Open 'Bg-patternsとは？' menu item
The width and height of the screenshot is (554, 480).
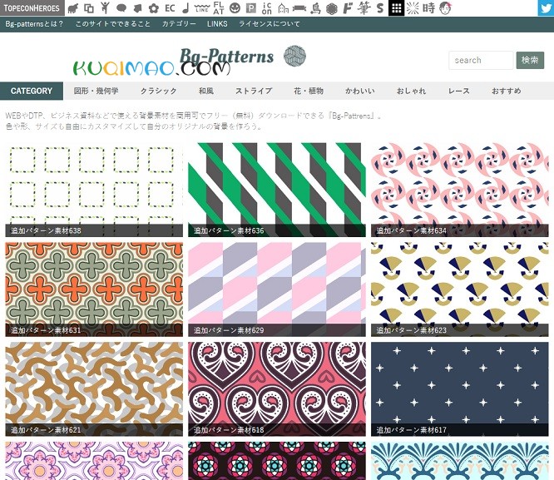point(34,24)
